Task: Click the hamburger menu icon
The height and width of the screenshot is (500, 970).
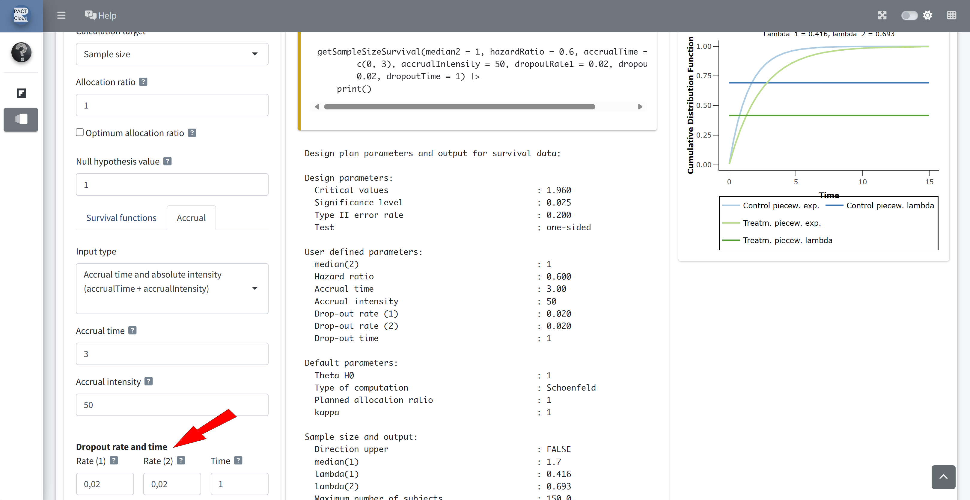Action: pyautogui.click(x=61, y=15)
